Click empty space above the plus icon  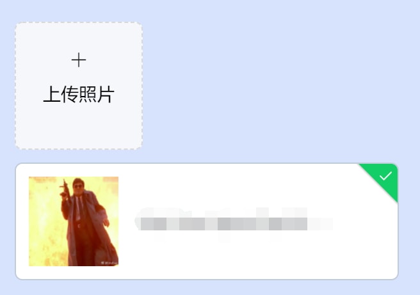[x=79, y=38]
